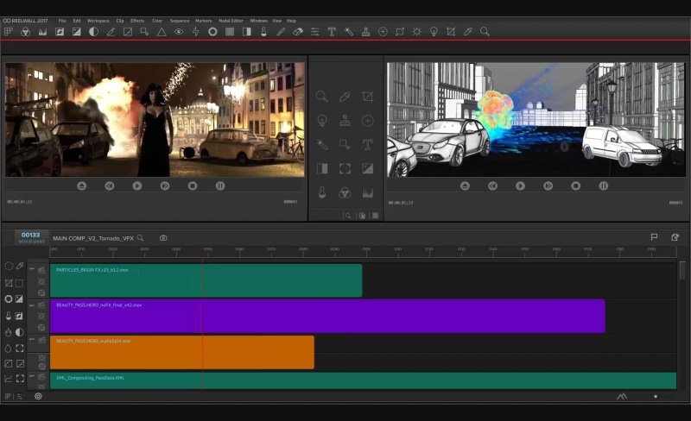Click the magnifier icon in the top toolbar
Image resolution: width=691 pixels, height=421 pixels.
click(485, 32)
